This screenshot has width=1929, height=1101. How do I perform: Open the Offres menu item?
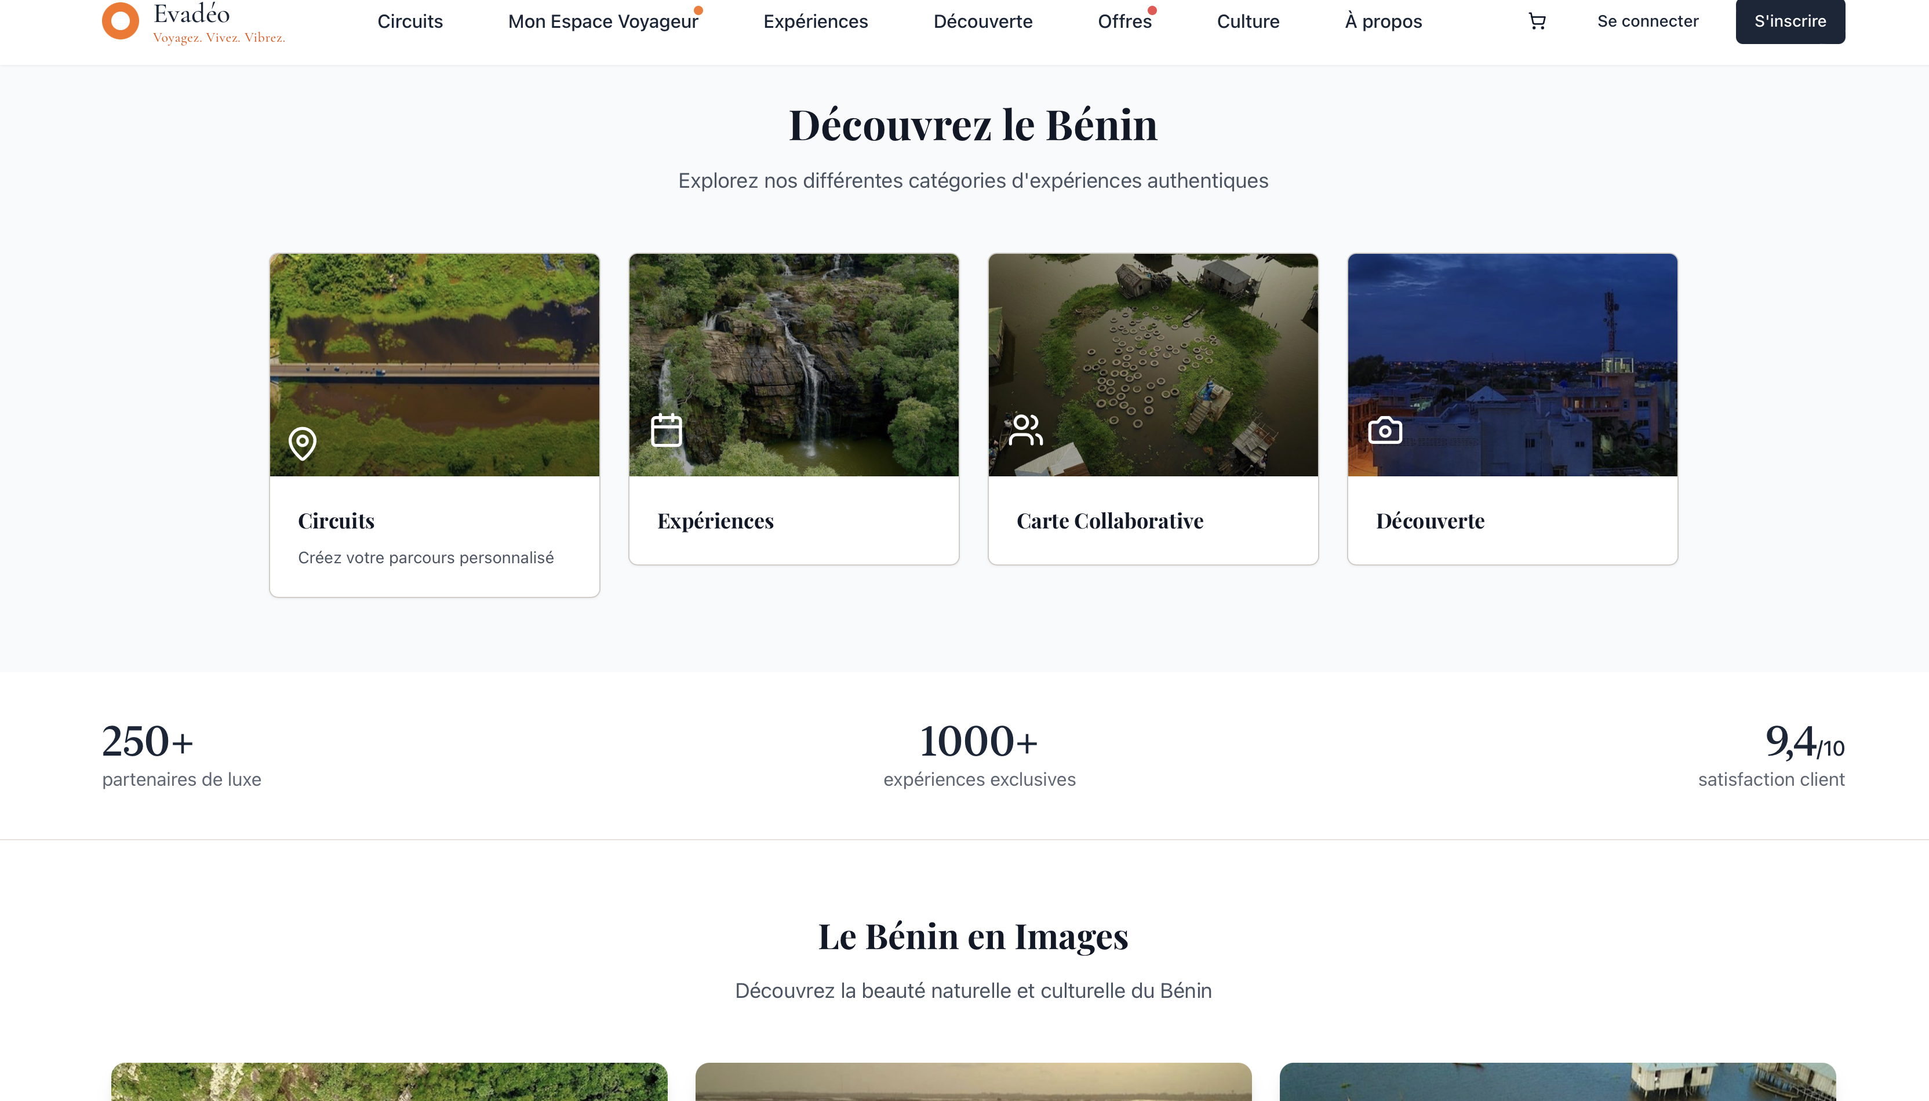1124,21
